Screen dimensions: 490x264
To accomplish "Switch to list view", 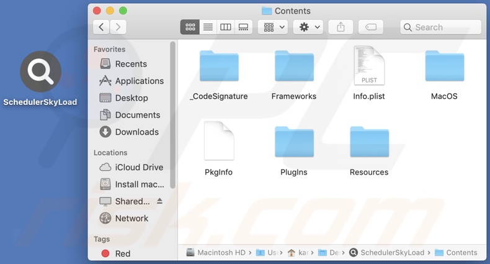I will pos(208,27).
